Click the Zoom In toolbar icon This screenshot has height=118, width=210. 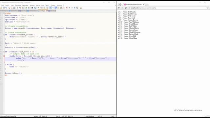pos(38,8)
